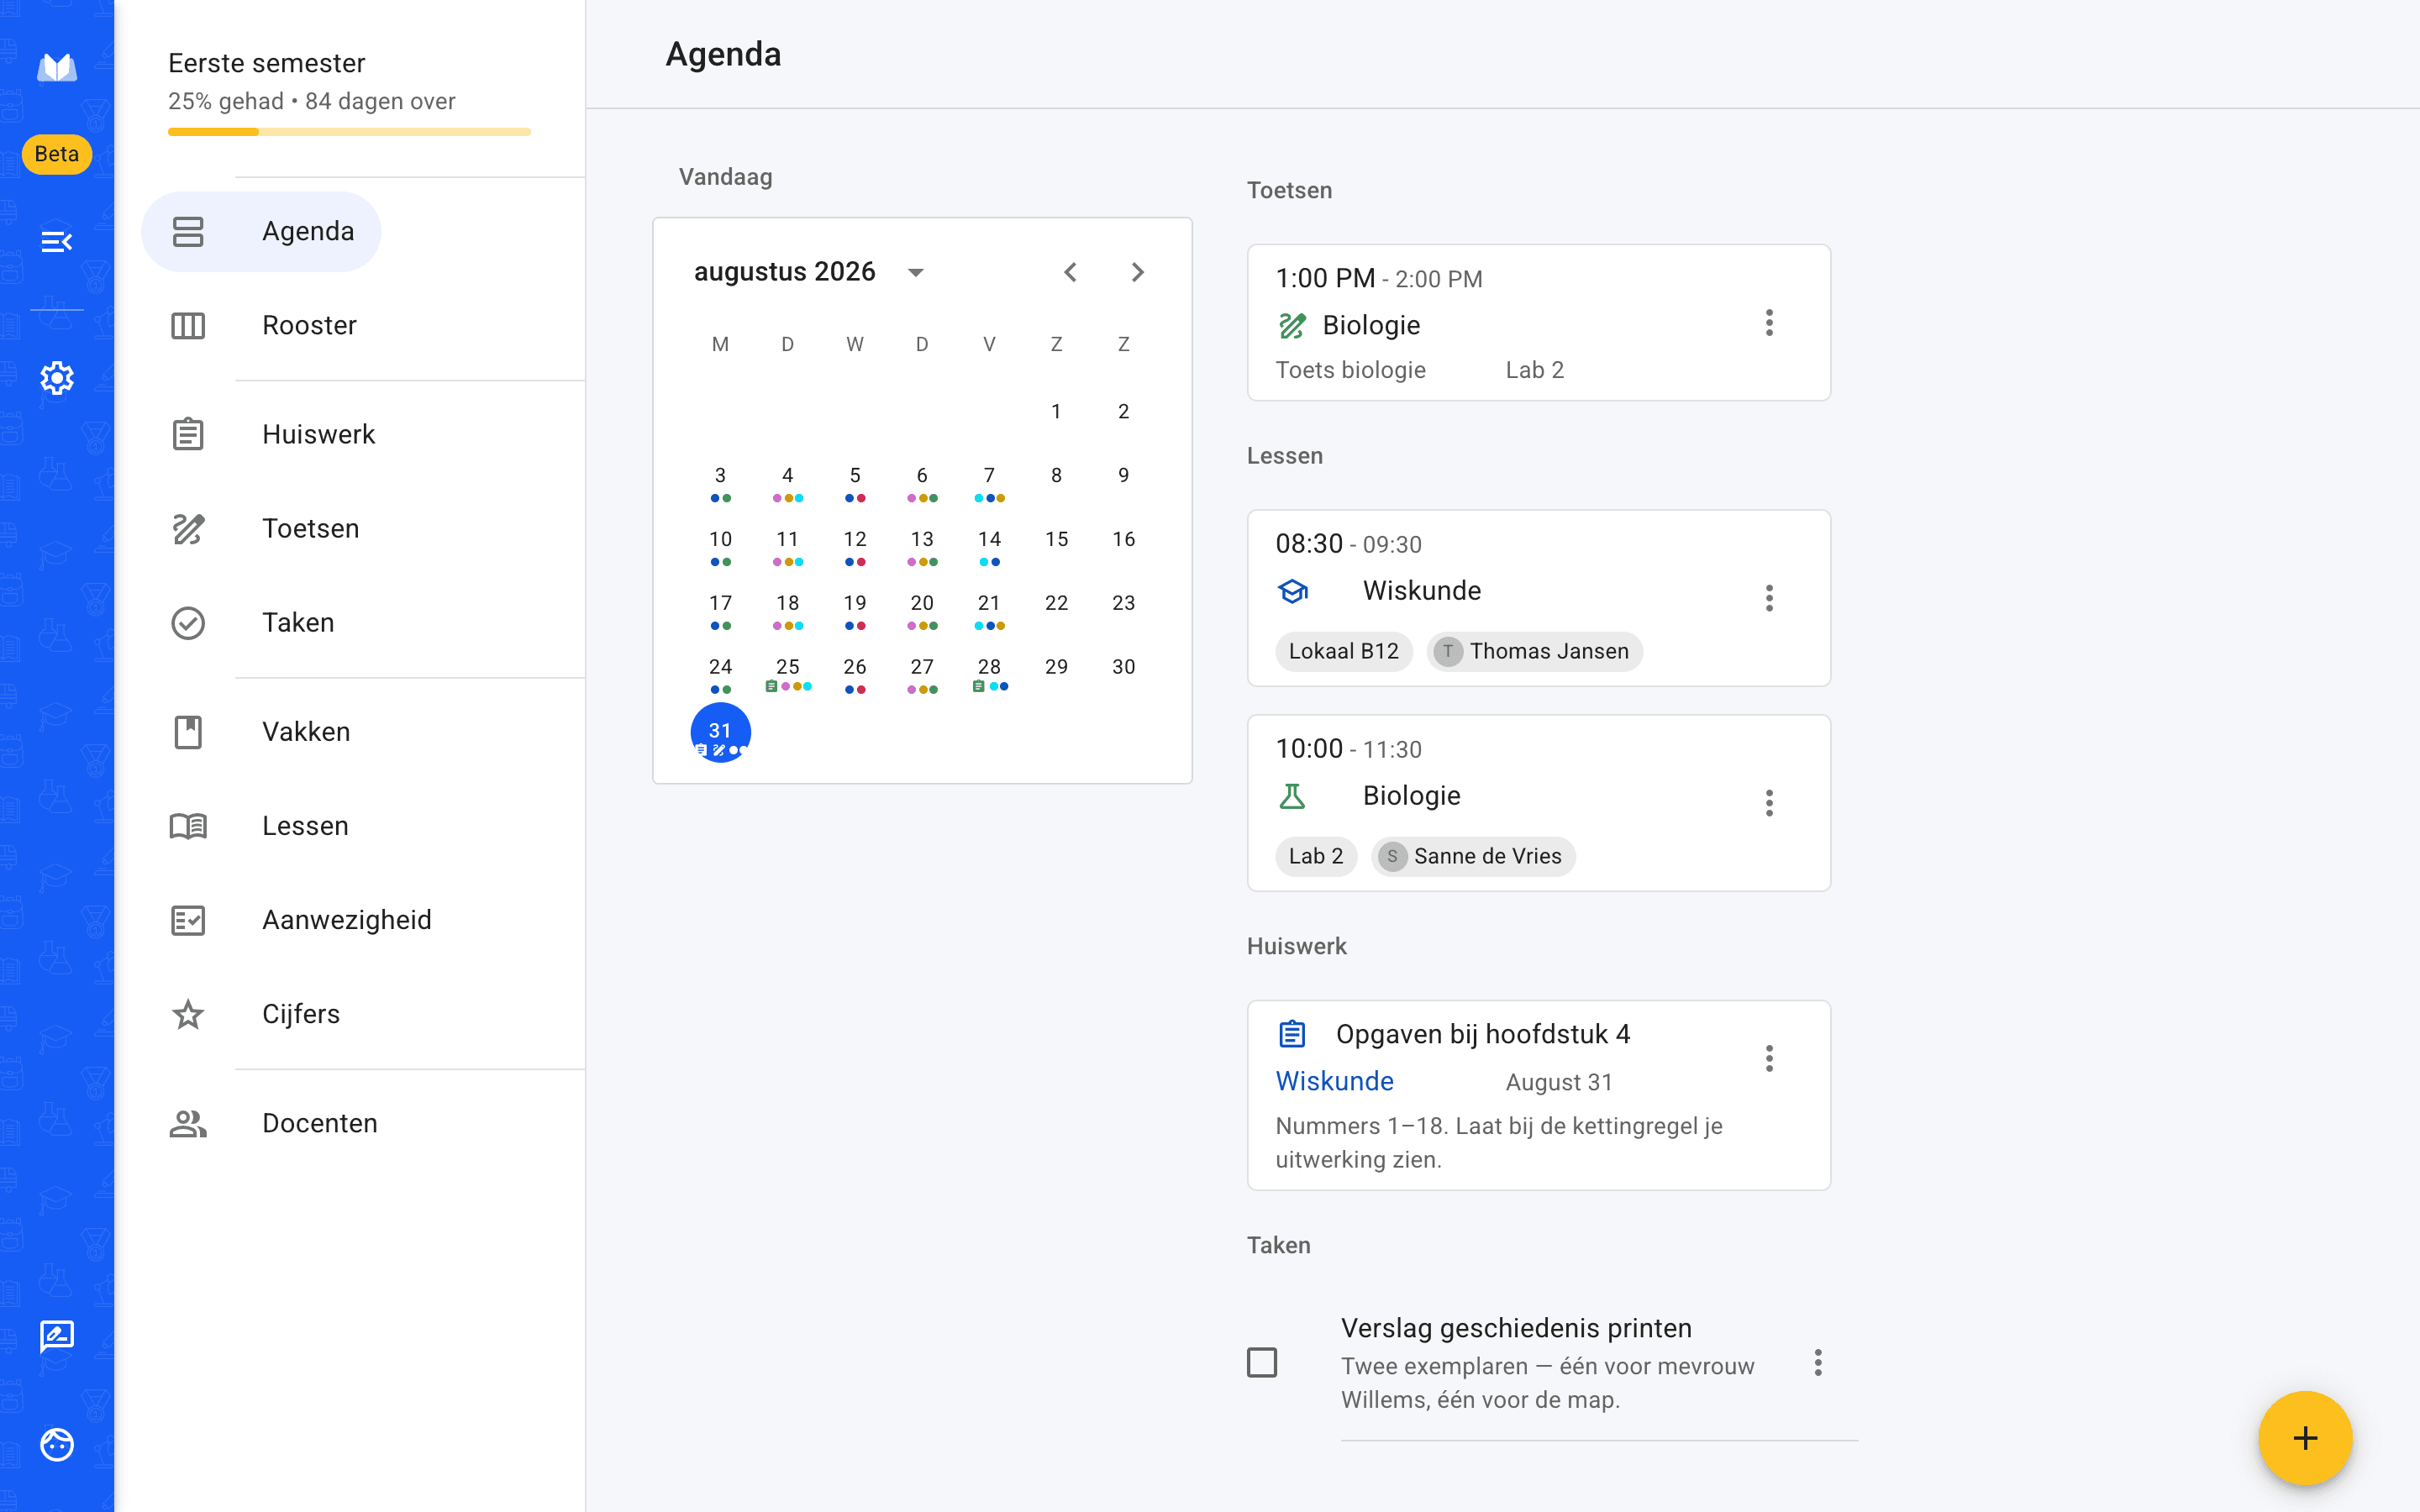Click the Cijfers star icon

(188, 1014)
